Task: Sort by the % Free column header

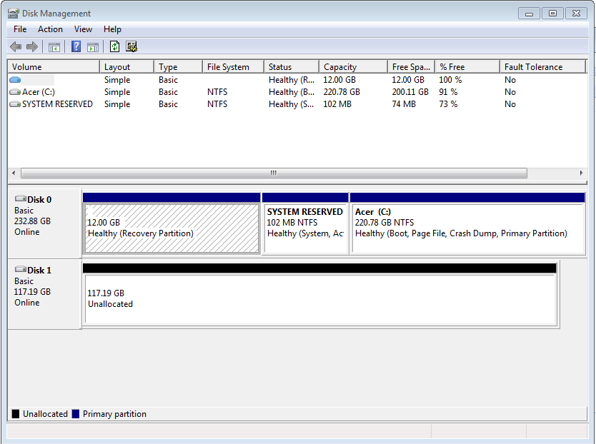Action: pyautogui.click(x=467, y=67)
